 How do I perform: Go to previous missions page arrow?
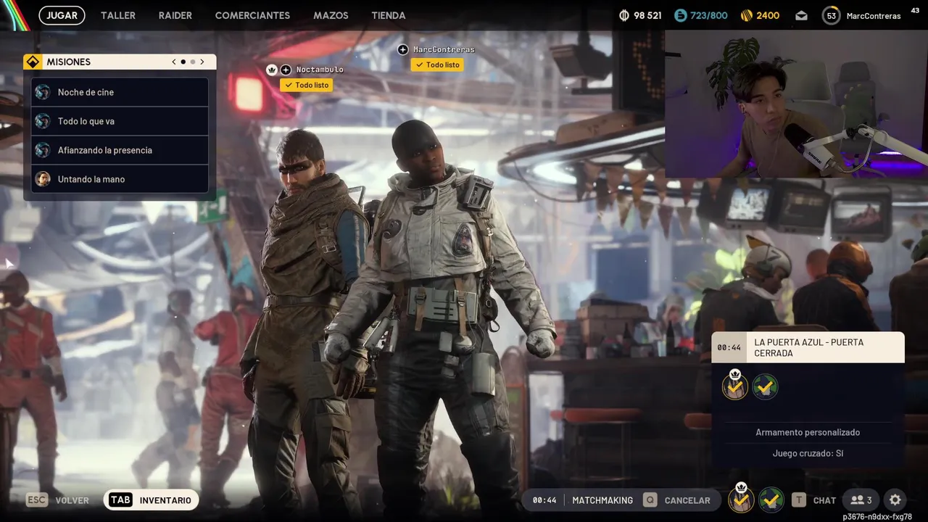click(x=174, y=62)
